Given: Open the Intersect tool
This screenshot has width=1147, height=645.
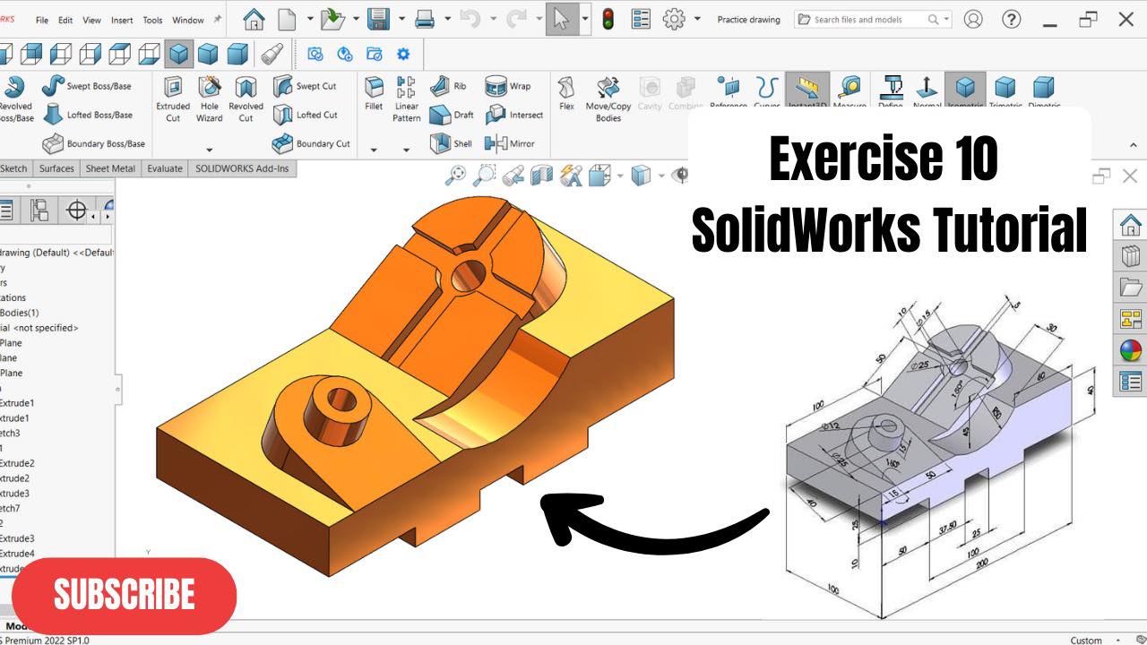Looking at the screenshot, I should coord(514,115).
